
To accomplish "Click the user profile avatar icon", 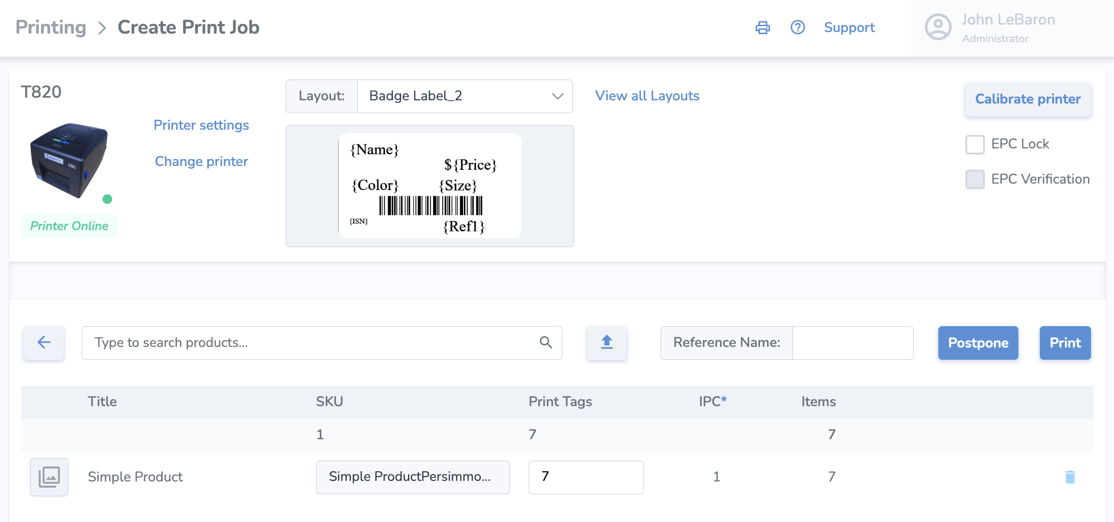I will 938,27.
